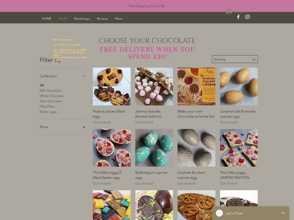View the Bumblebee Chocolate Lollipop kit image
The height and width of the screenshot is (220, 294).
[x=196, y=87]
